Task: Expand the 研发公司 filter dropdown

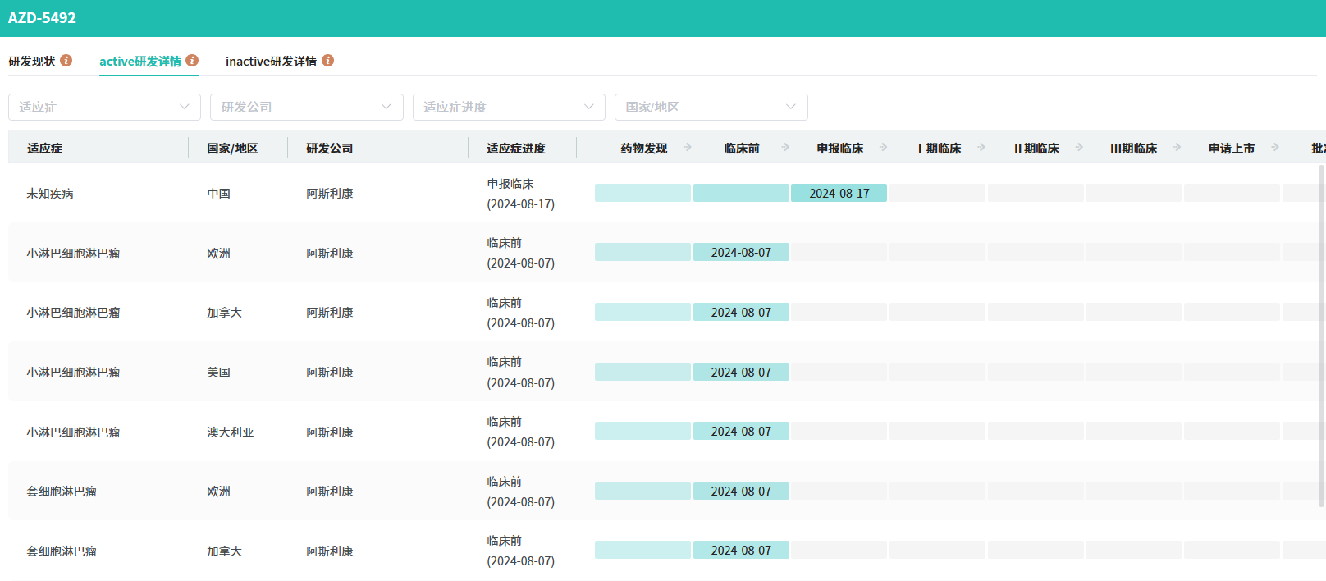Action: tap(306, 107)
